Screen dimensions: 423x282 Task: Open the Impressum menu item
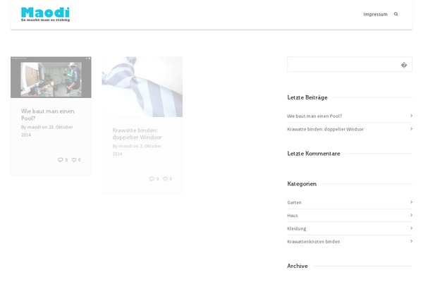pos(375,14)
